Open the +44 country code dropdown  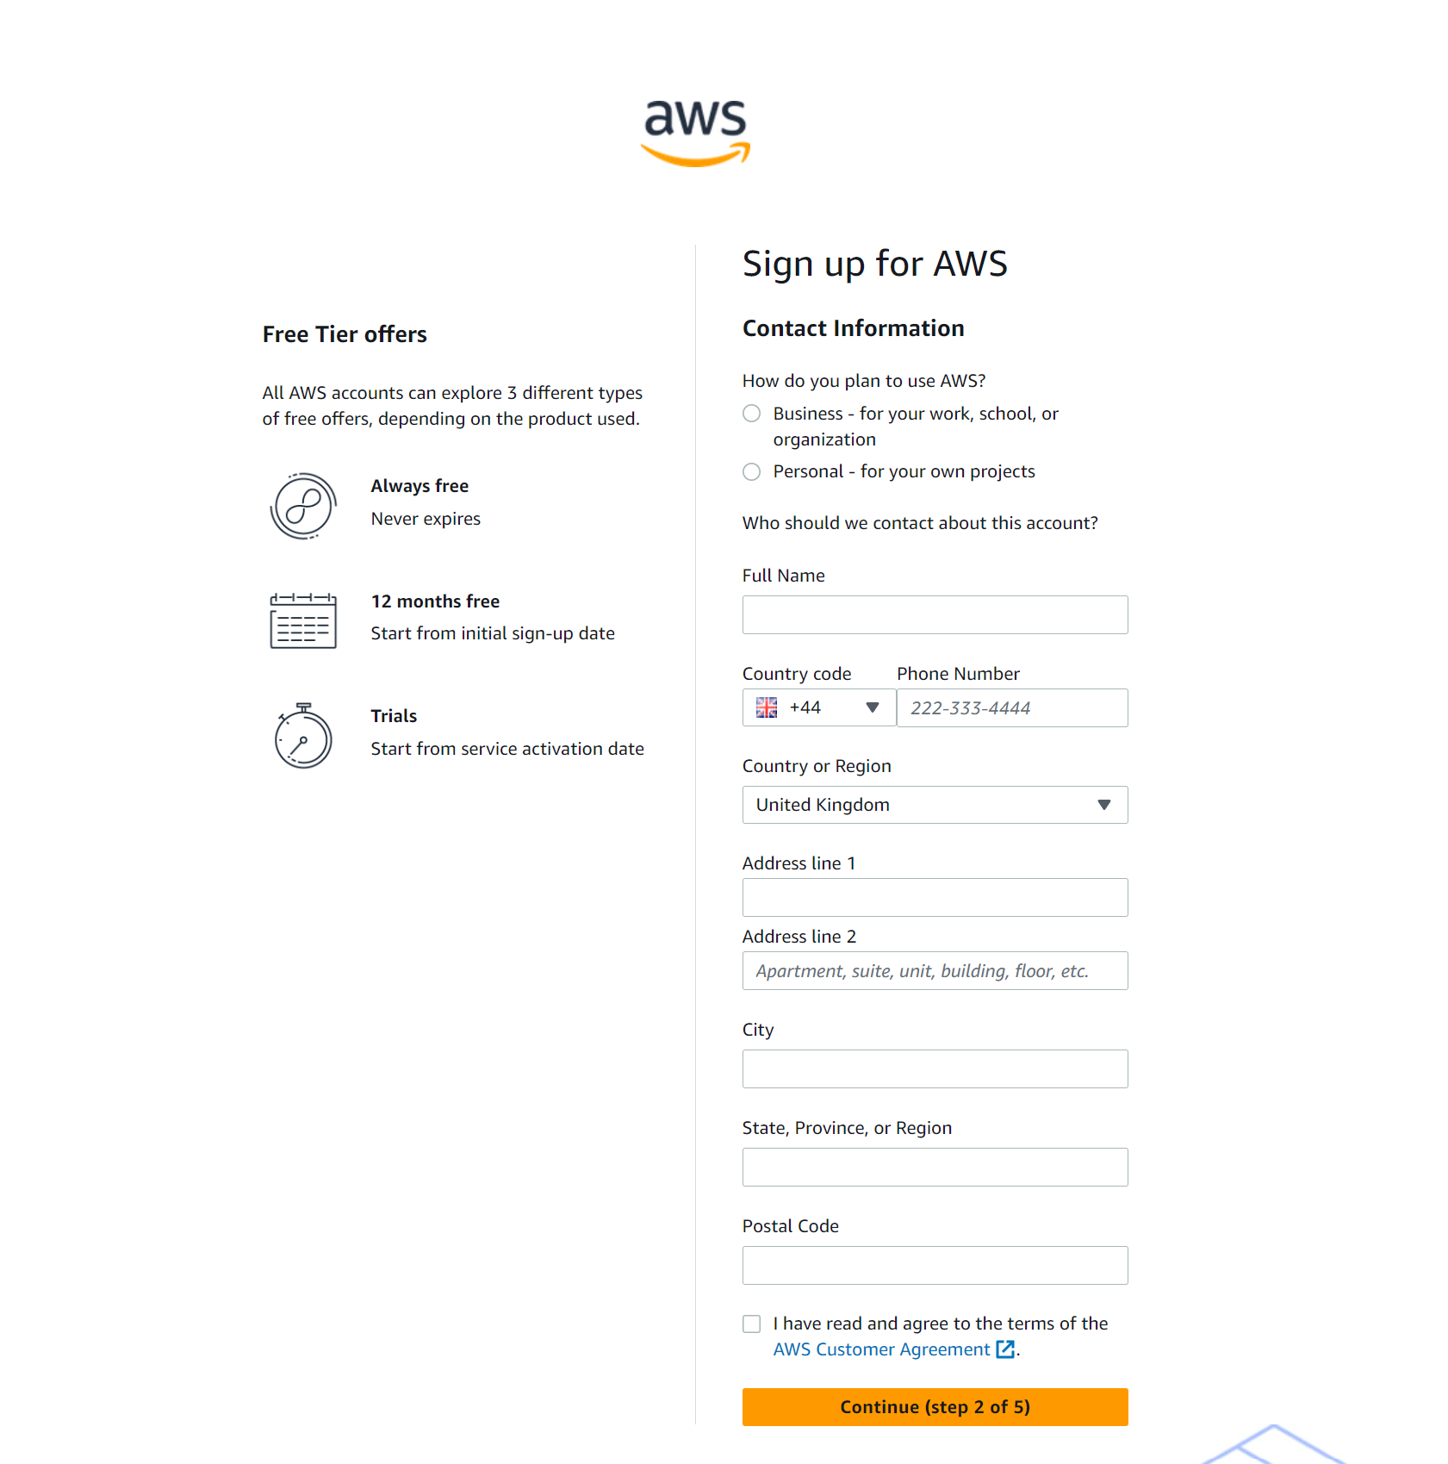(x=818, y=707)
